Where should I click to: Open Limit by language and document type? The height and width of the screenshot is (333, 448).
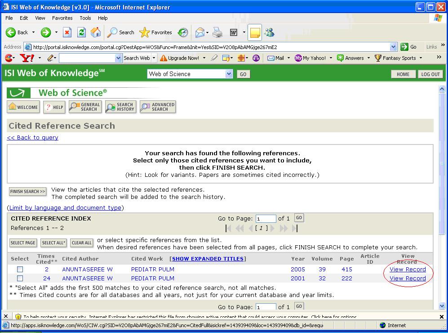click(x=66, y=208)
